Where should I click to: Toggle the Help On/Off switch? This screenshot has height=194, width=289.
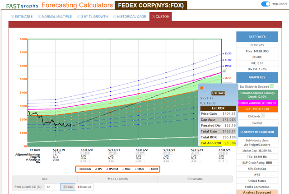(x=266, y=4)
